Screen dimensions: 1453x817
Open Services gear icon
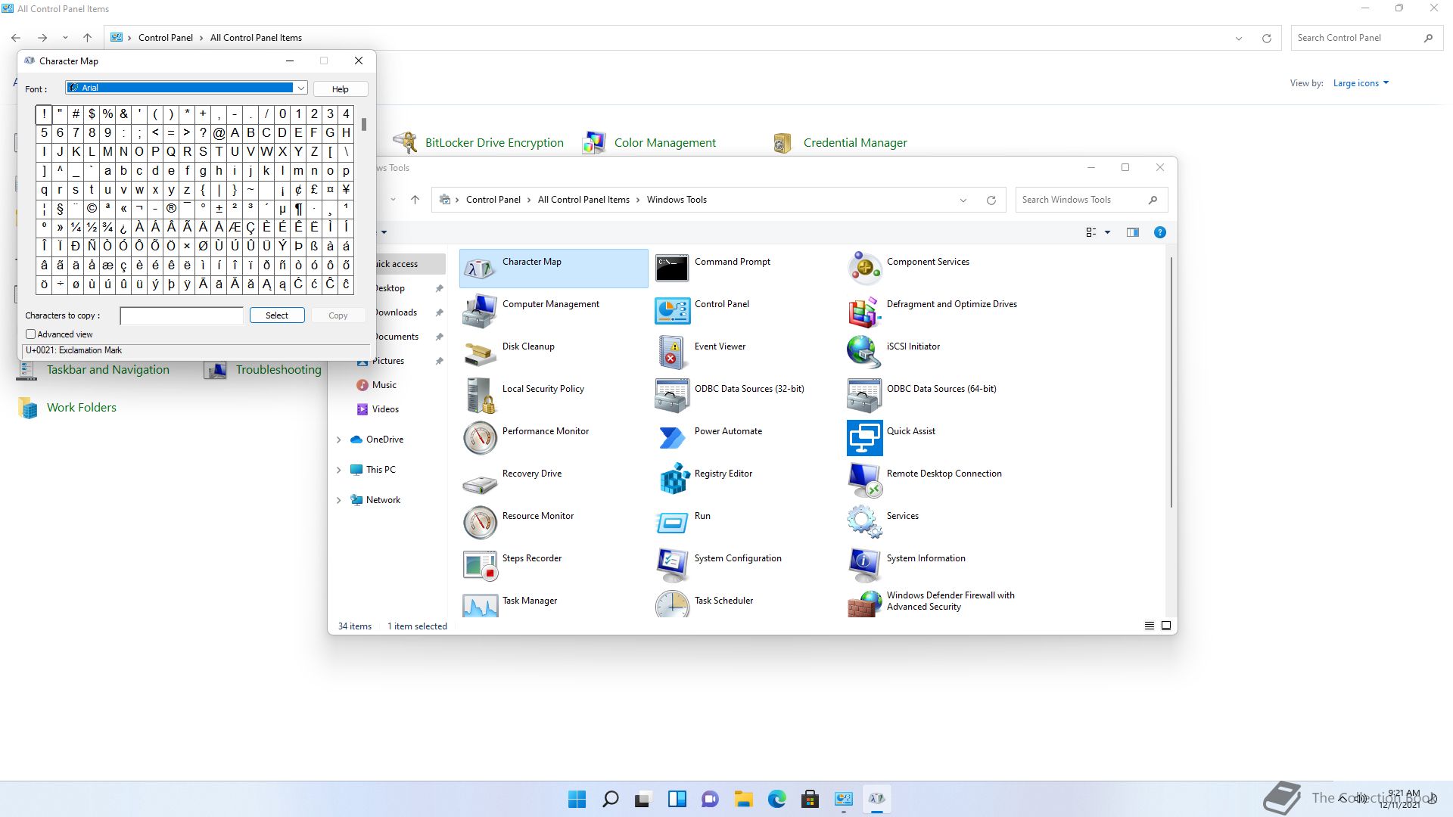pyautogui.click(x=864, y=522)
